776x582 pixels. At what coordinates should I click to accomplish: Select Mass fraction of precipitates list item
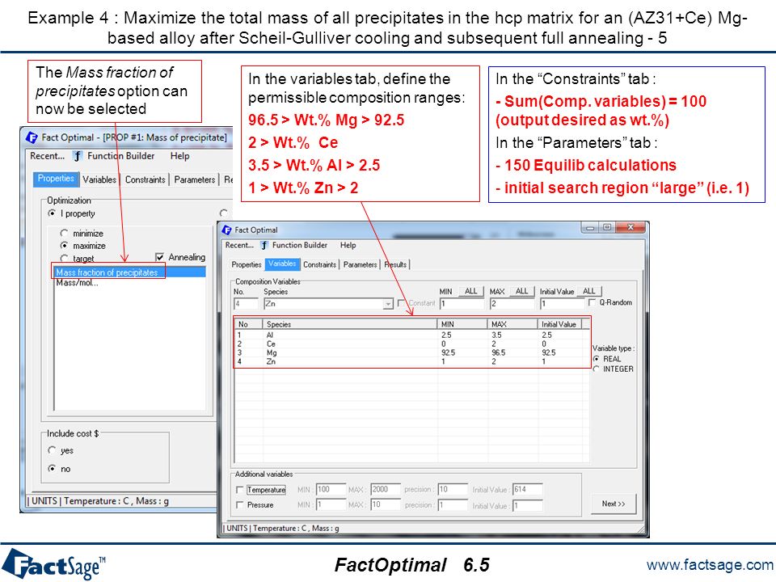click(129, 272)
